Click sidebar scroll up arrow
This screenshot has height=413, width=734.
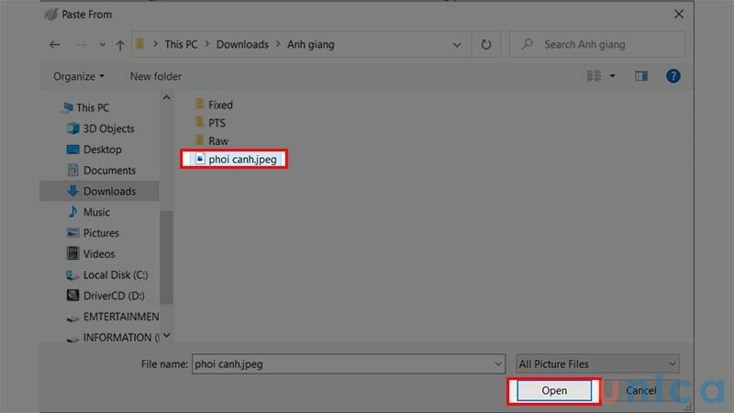point(167,97)
